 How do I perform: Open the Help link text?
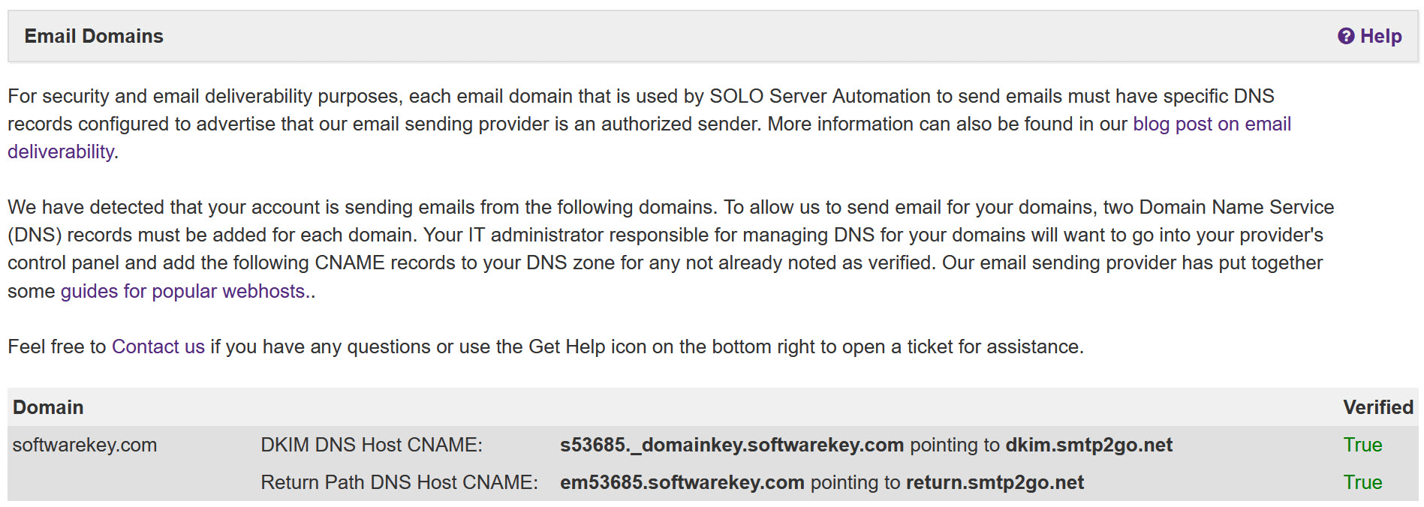(1380, 36)
